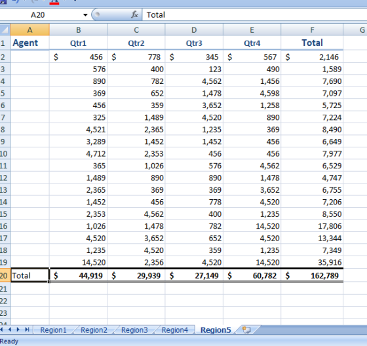Select the cell showing 4,598
This screenshot has height=346, width=367.
(x=252, y=93)
